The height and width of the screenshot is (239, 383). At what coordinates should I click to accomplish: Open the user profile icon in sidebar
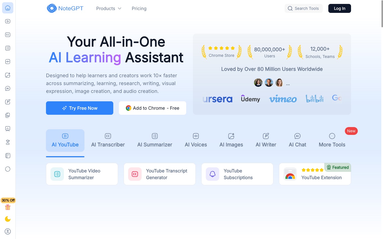tap(8, 231)
